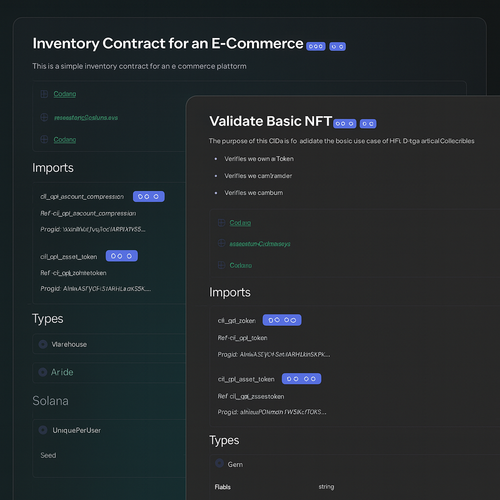Expand the Vlarehouse type row

(x=69, y=344)
